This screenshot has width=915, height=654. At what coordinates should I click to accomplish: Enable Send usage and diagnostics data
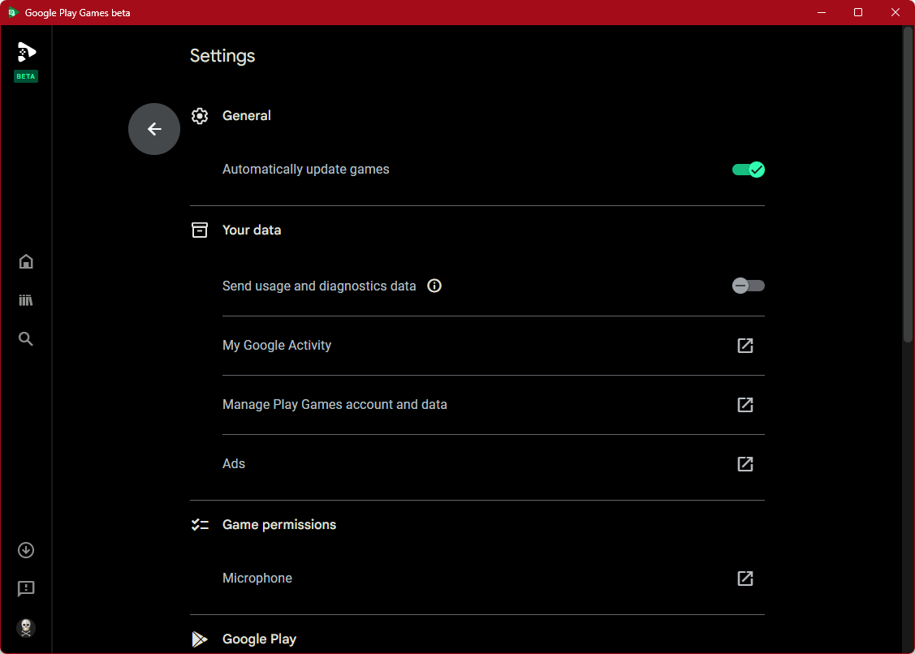[748, 286]
